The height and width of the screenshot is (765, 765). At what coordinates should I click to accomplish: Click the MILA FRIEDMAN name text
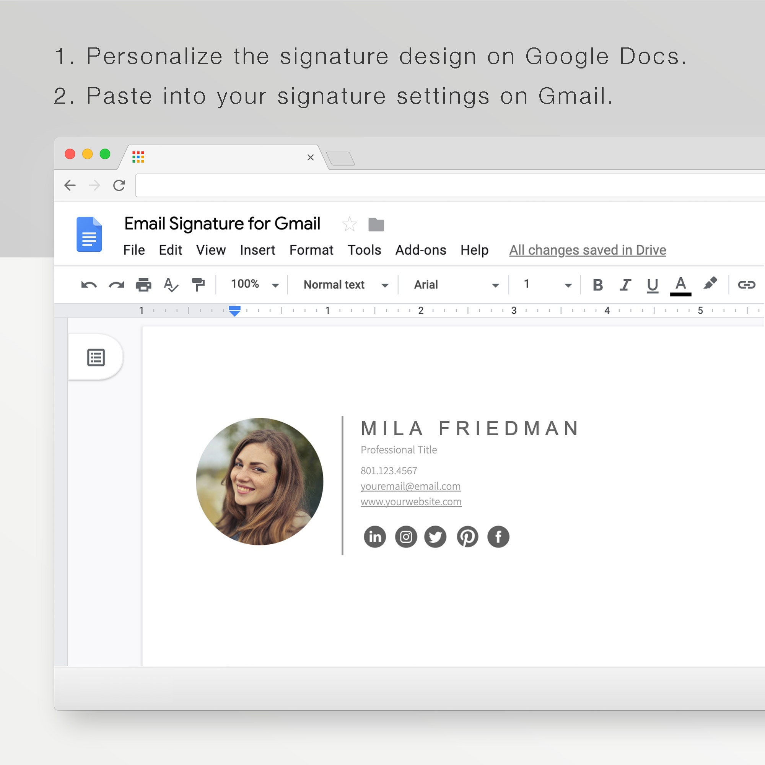pos(470,428)
